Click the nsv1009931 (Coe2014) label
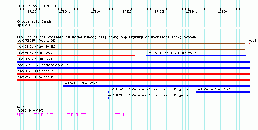The image size is (258, 130). click(80, 83)
